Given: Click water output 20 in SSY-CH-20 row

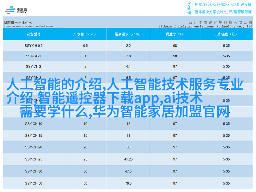Looking at the screenshot, I should click(x=86, y=147).
